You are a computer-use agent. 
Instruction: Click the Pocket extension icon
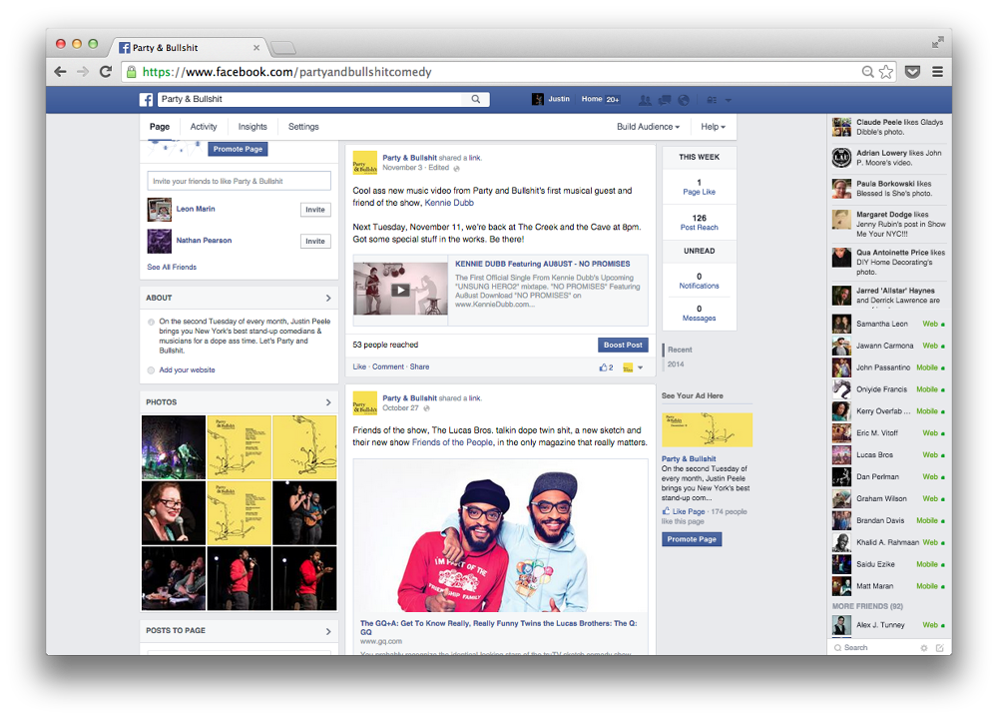913,72
